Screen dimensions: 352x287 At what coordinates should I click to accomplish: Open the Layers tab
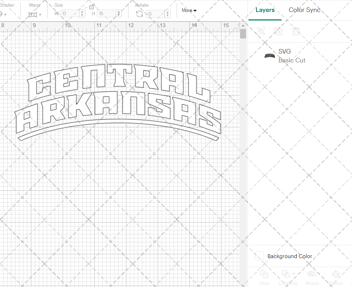[265, 10]
